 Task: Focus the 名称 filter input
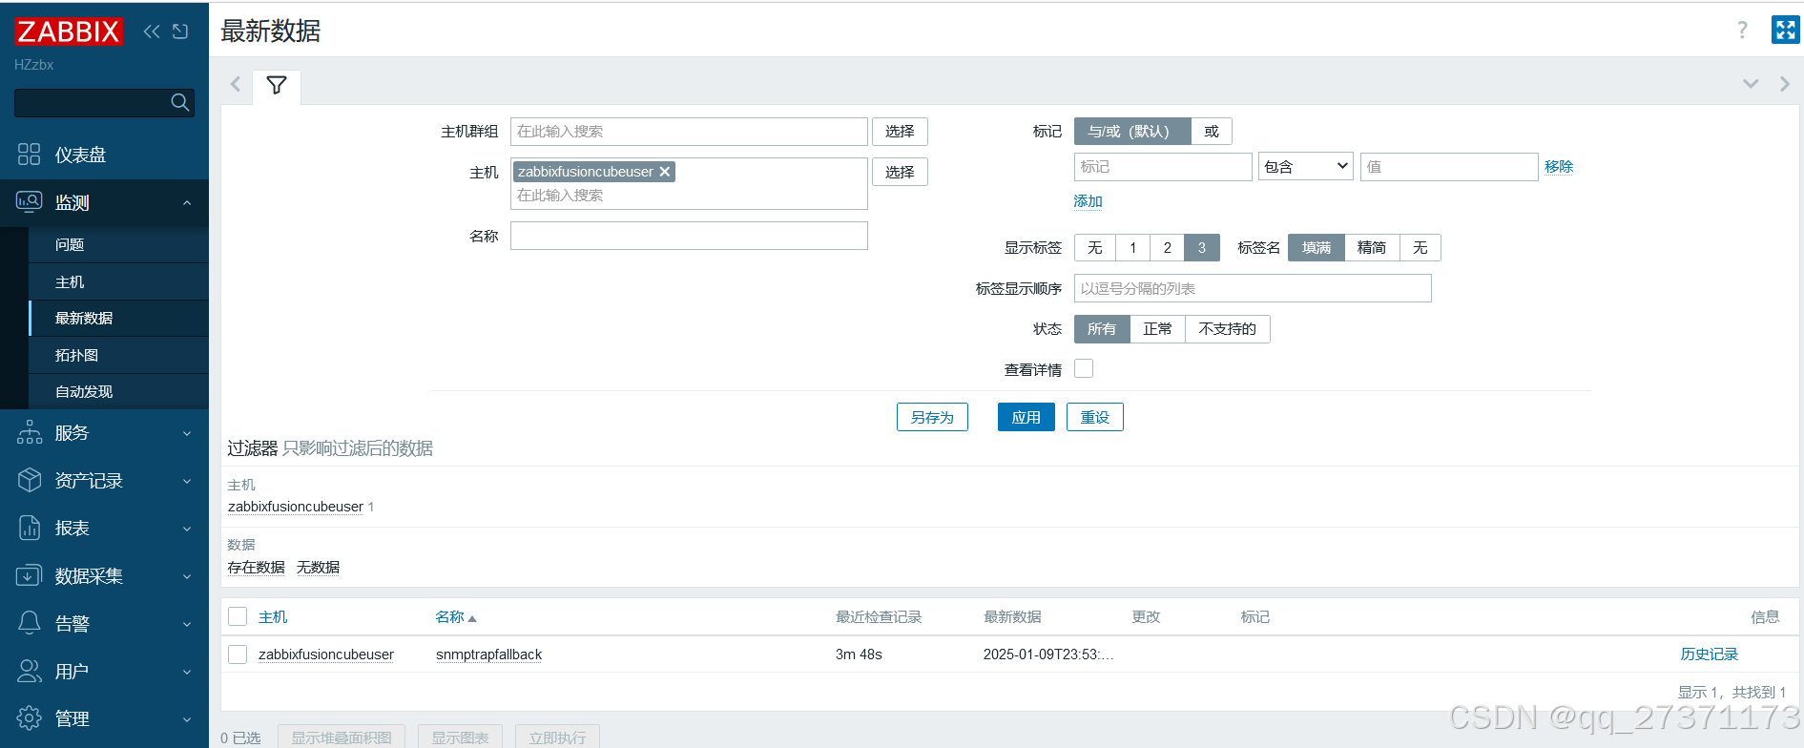(689, 236)
